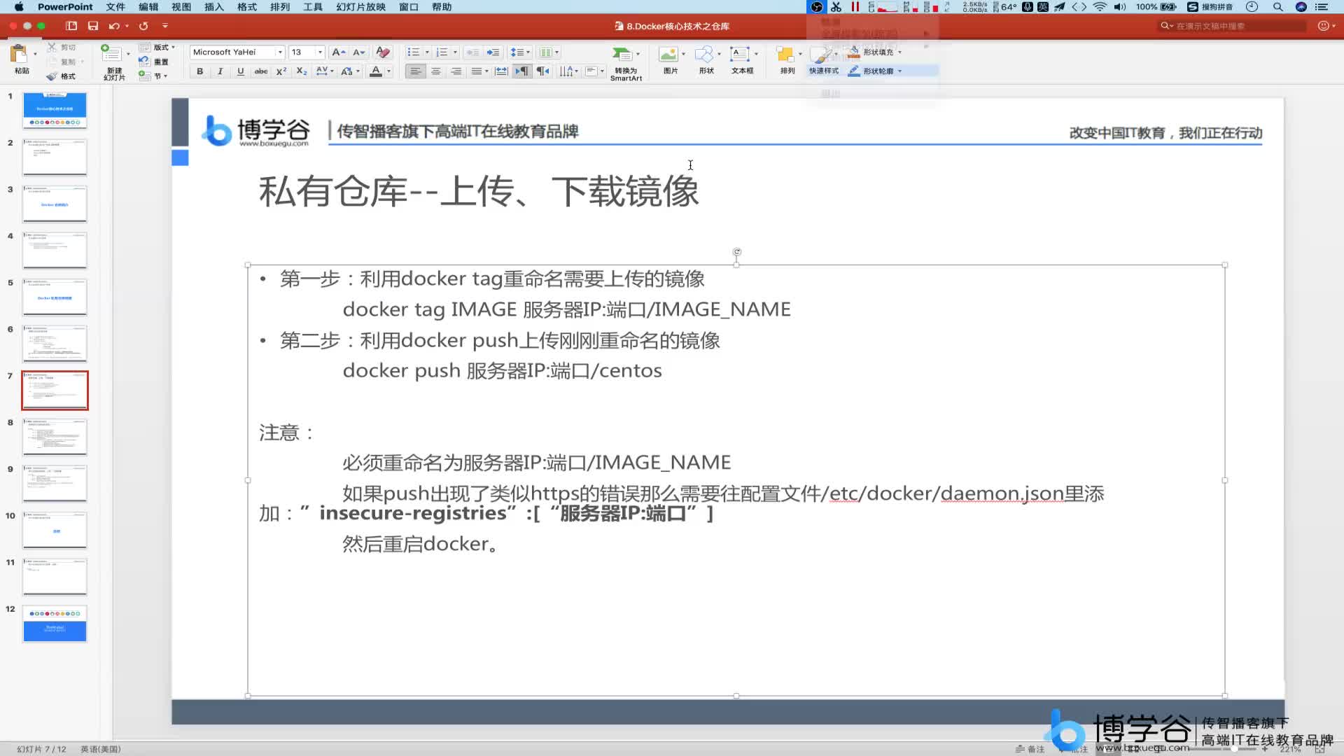This screenshot has height=756, width=1344.
Task: Click the Wi-Fi icon in menu bar
Action: pyautogui.click(x=1100, y=7)
